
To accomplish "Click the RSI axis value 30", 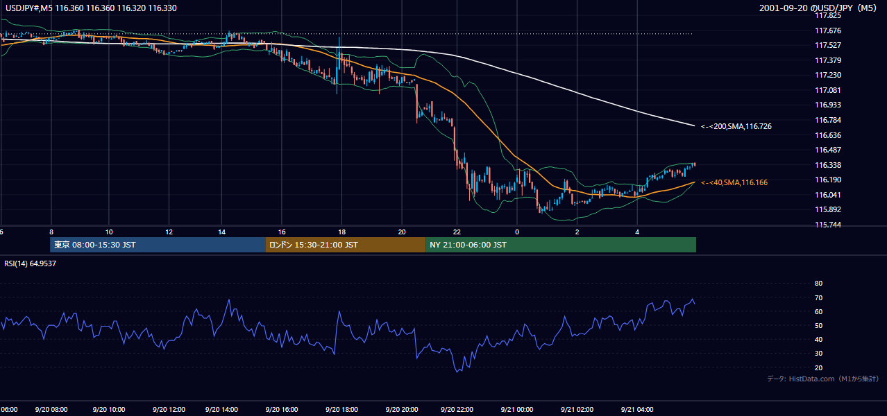I will tap(818, 354).
